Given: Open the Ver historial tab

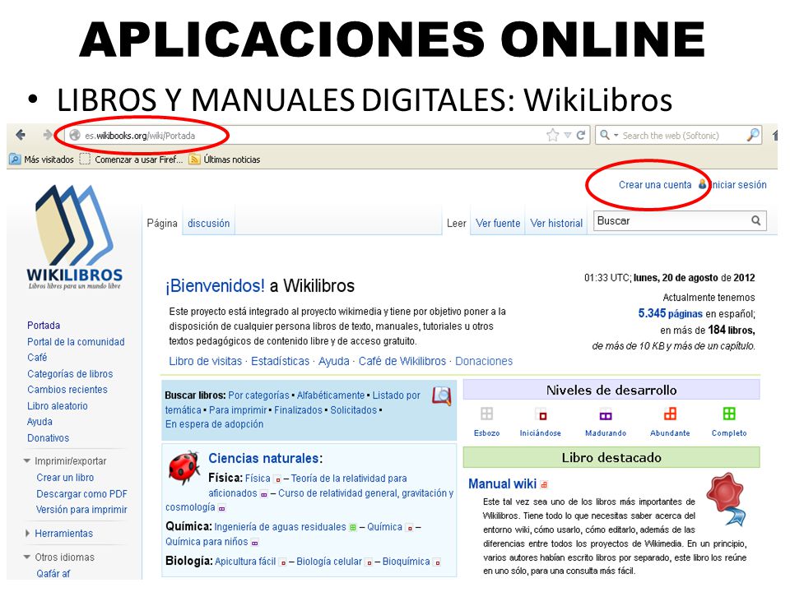Looking at the screenshot, I should [x=556, y=223].
